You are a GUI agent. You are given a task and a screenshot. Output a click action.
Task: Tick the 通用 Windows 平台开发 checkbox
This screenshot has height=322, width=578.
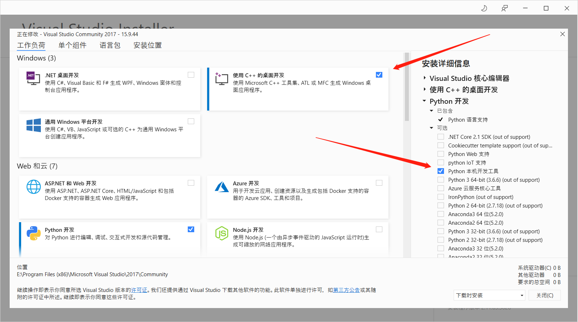(x=191, y=121)
